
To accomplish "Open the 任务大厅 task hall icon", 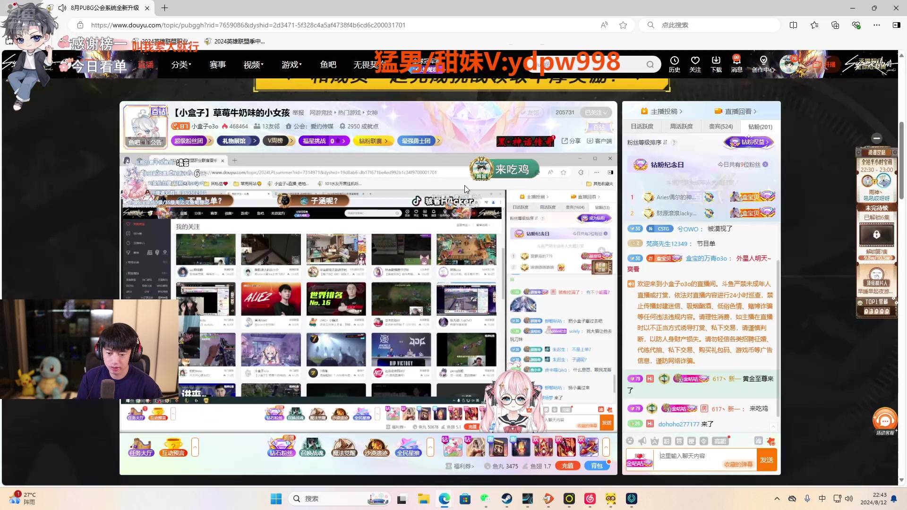I will point(141,447).
